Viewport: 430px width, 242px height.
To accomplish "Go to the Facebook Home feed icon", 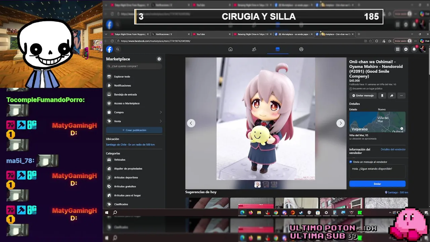I will pyautogui.click(x=230, y=49).
